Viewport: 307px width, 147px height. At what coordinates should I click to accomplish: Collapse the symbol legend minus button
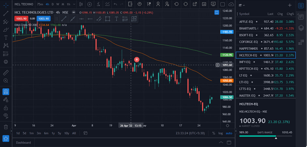(73, 12)
